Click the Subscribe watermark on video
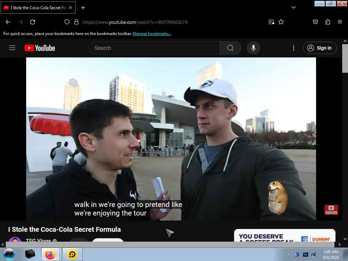The width and height of the screenshot is (348, 261). point(331,210)
